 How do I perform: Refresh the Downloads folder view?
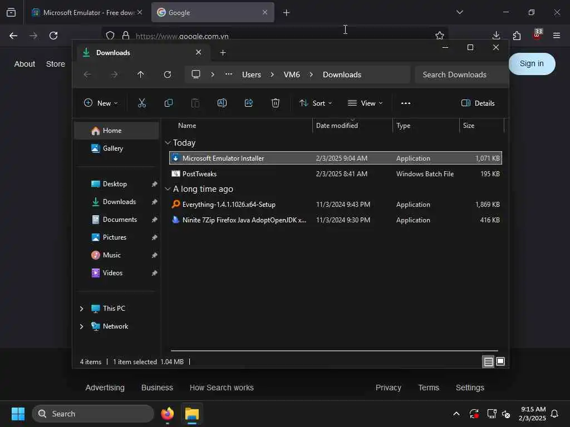pyautogui.click(x=167, y=75)
